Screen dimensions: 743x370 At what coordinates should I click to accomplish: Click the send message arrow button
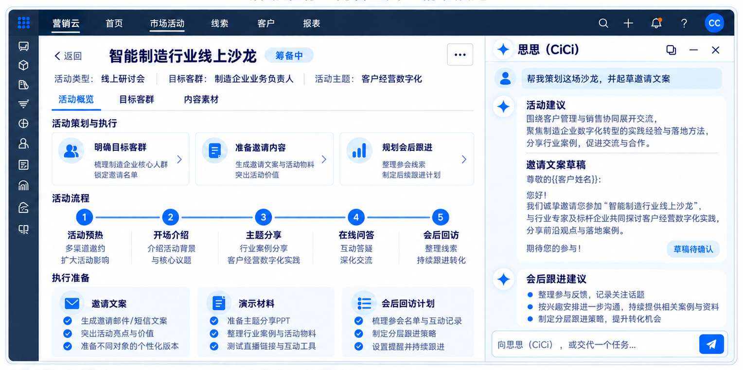click(711, 344)
